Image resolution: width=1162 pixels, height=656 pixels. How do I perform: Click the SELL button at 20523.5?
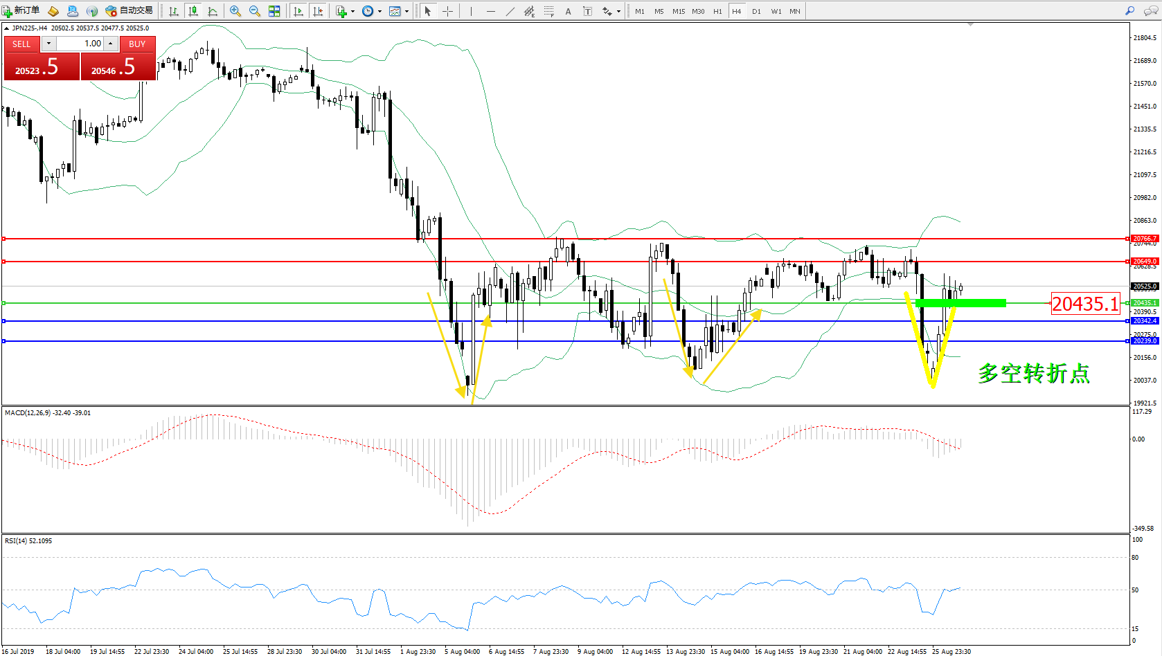tap(42, 67)
